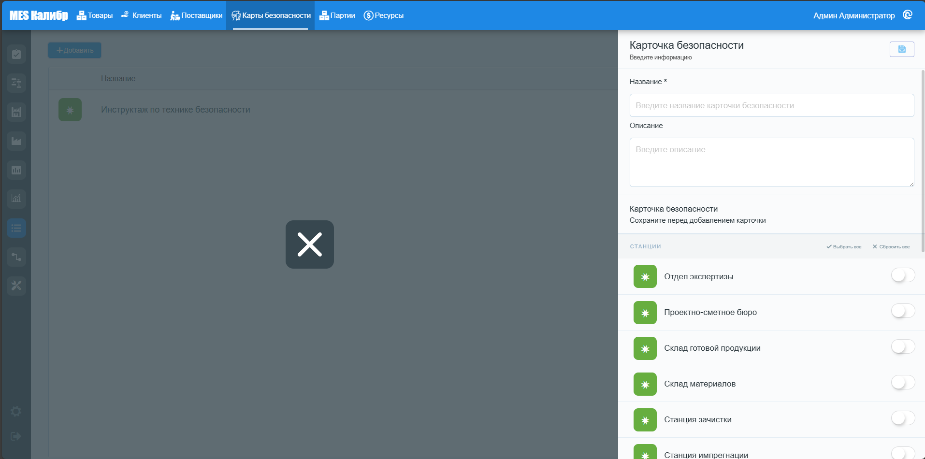
Task: Open the Поставщики menu item
Action: tap(196, 15)
